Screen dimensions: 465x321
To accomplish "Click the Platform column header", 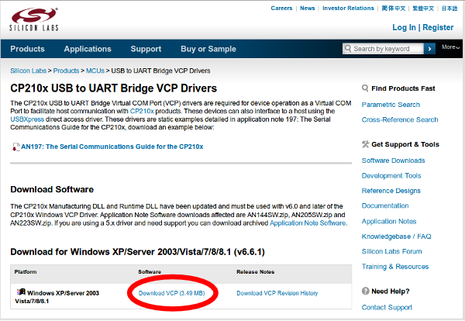I will point(26,271).
